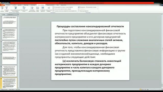Click slide number indicator in status bar

pyautogui.click(x=4, y=89)
